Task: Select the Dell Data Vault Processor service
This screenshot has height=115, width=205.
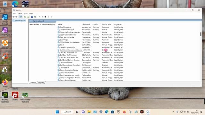Action: click(x=90, y=55)
